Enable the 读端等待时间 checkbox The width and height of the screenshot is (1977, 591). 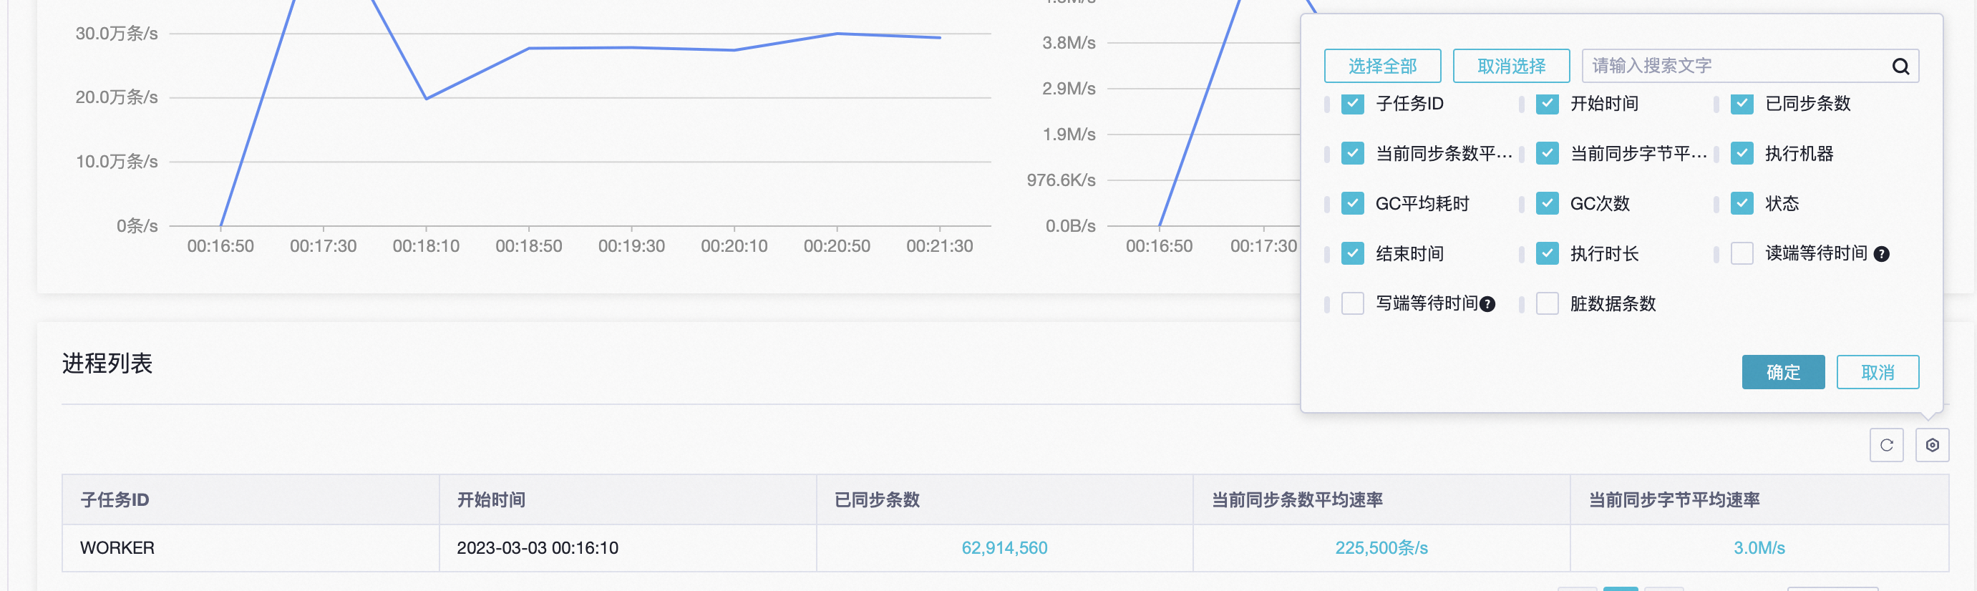click(1742, 253)
